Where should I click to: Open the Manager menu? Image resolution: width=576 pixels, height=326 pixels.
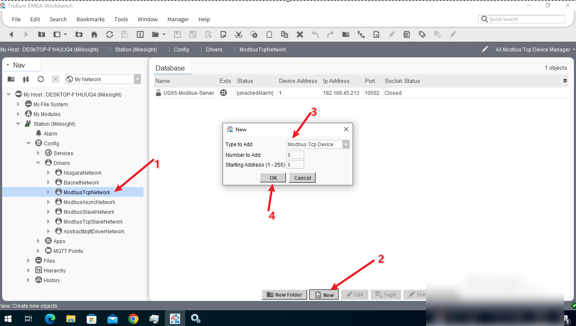178,19
